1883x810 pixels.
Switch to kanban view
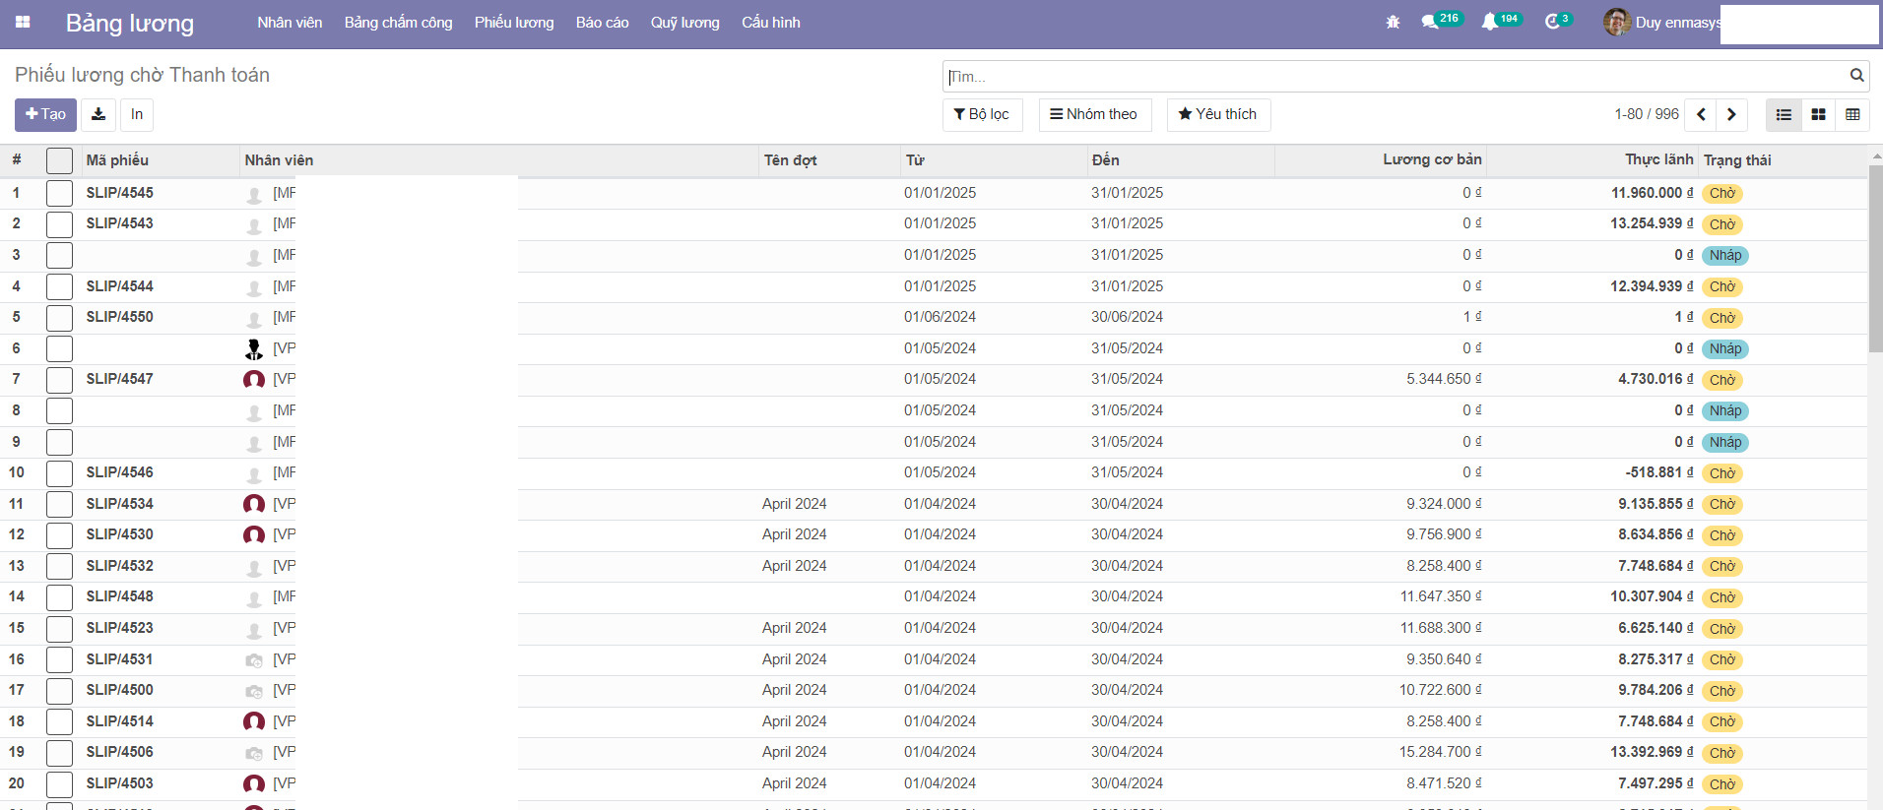click(x=1818, y=114)
